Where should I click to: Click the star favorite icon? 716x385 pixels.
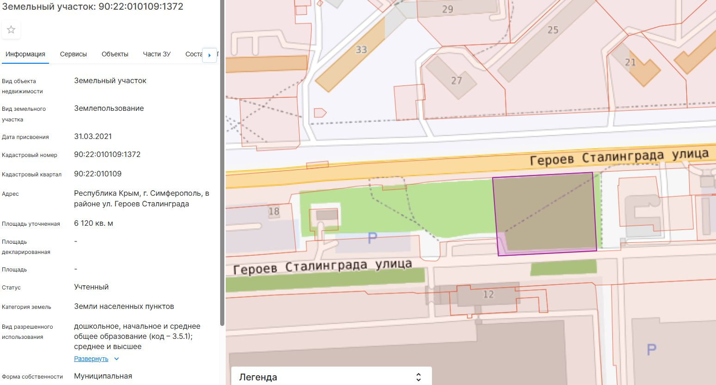[11, 30]
